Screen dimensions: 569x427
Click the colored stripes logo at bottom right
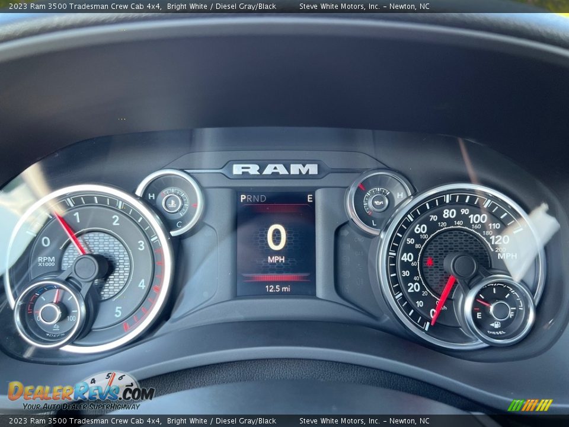click(530, 405)
